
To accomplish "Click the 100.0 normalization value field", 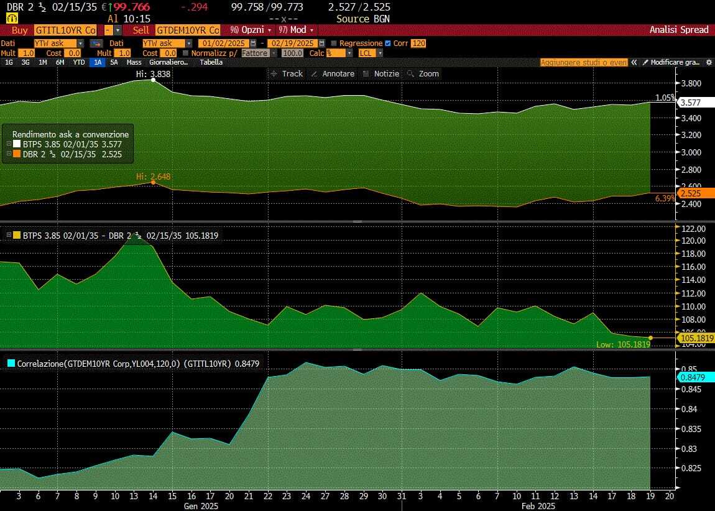I will 292,53.
